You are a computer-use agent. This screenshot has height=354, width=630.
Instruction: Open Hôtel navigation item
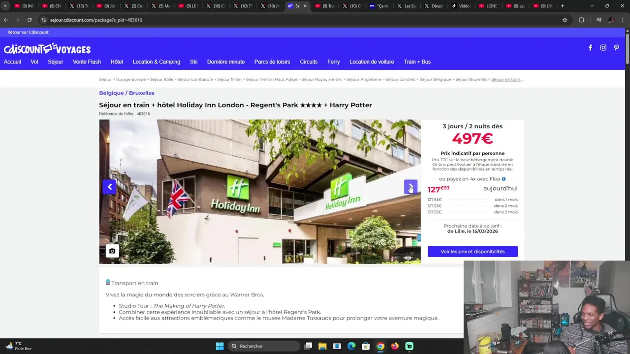[117, 62]
